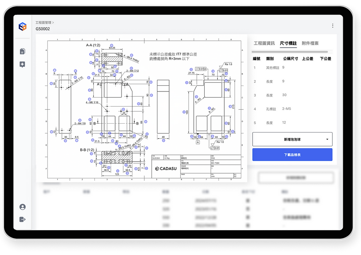The height and width of the screenshot is (255, 361).
Task: Click the CADASU logo in title block
Action: pos(166,169)
